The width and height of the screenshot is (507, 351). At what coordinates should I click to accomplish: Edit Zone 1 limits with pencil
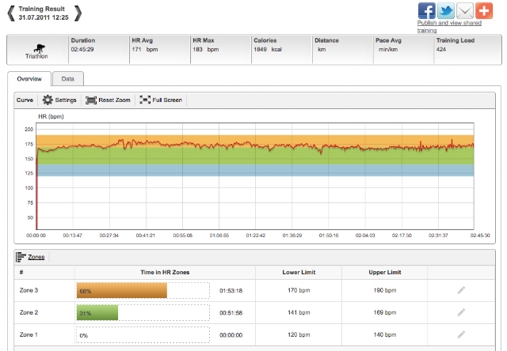pos(461,334)
